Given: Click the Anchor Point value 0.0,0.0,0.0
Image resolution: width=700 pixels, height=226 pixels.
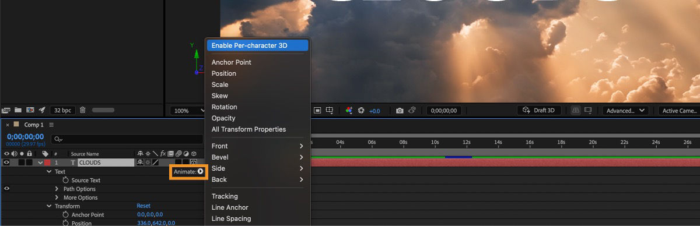Looking at the screenshot, I should 150,214.
